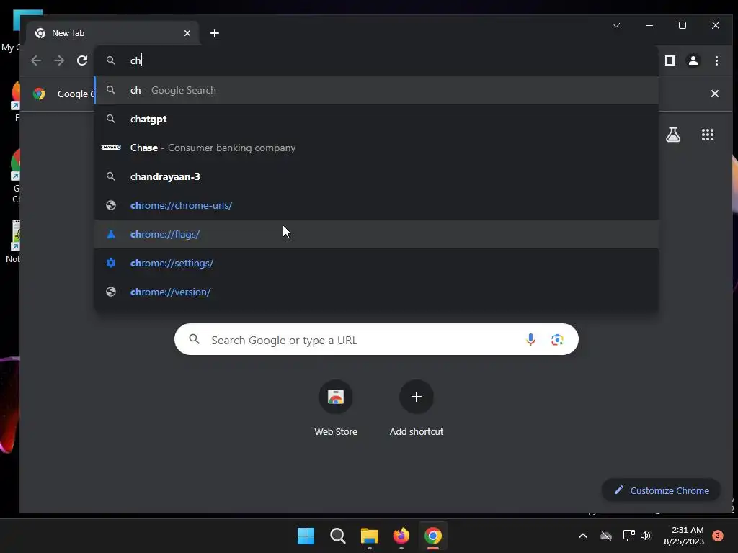This screenshot has height=553, width=738.
Task: Click the globe icon beside chrome://chrome-urls/
Action: 111,205
